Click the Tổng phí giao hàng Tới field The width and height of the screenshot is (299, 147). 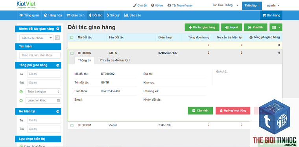44,83
